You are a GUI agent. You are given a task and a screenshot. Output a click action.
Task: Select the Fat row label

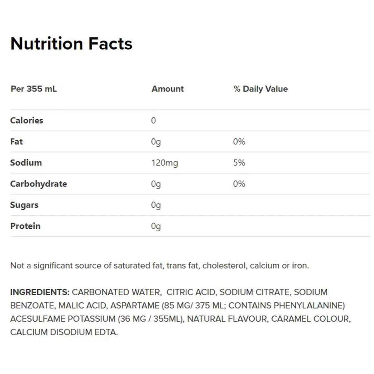[x=17, y=141]
